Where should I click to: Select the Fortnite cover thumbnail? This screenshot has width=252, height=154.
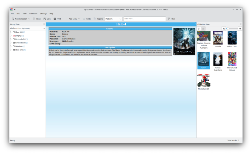tap(218, 38)
